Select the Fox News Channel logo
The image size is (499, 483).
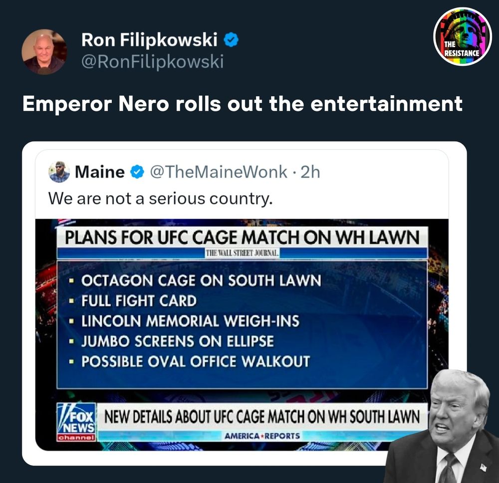(x=76, y=422)
